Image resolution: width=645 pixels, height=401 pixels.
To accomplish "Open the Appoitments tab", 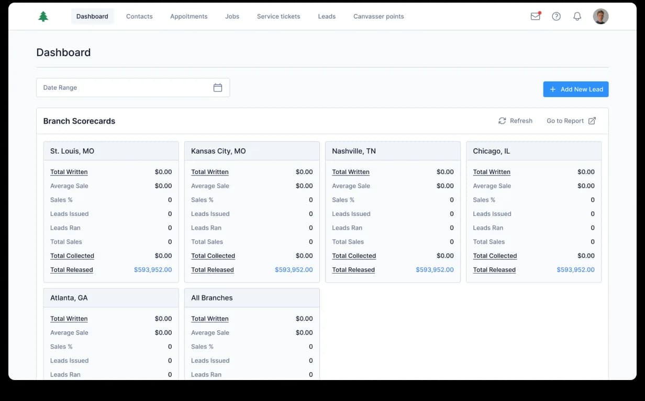I will 188,16.
